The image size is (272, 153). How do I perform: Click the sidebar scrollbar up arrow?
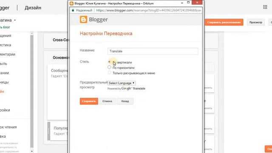(32, 33)
